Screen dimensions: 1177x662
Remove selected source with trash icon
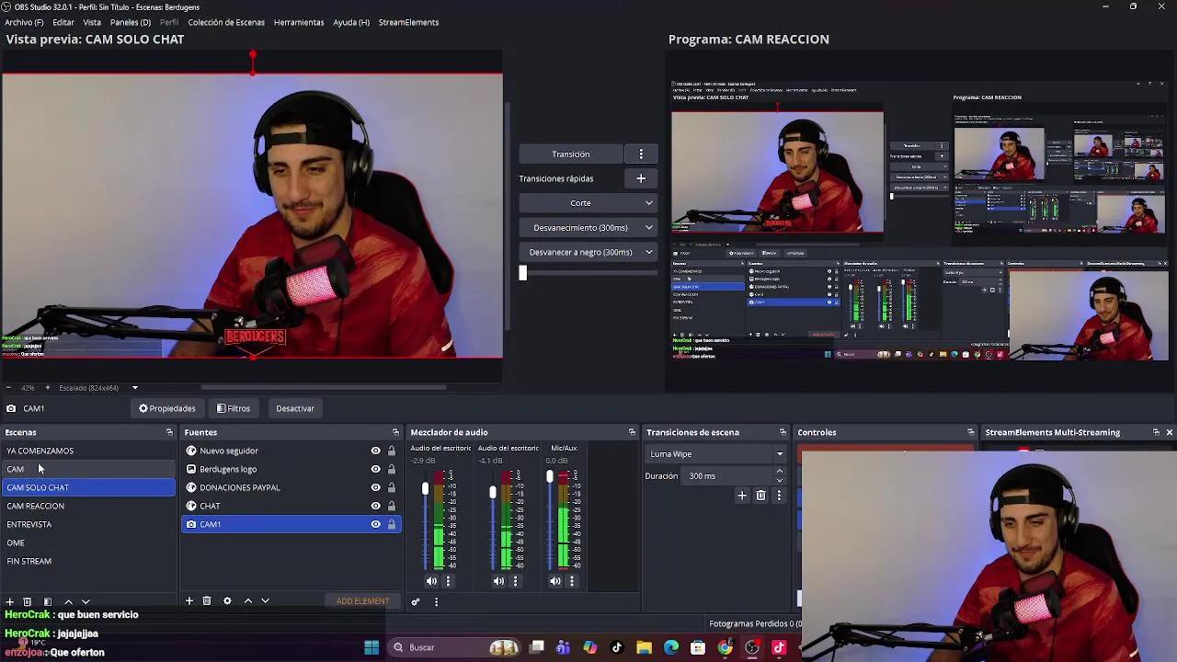click(x=207, y=601)
